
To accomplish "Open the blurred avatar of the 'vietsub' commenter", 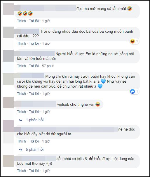I will pos(8,103).
